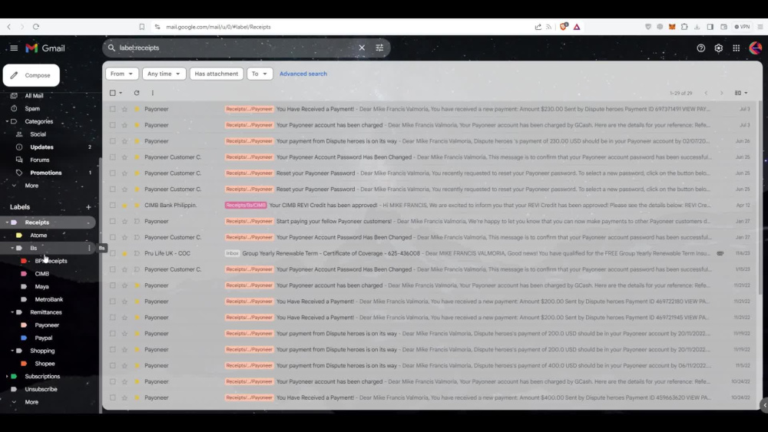Go back in browser history
The height and width of the screenshot is (432, 768).
[8, 27]
